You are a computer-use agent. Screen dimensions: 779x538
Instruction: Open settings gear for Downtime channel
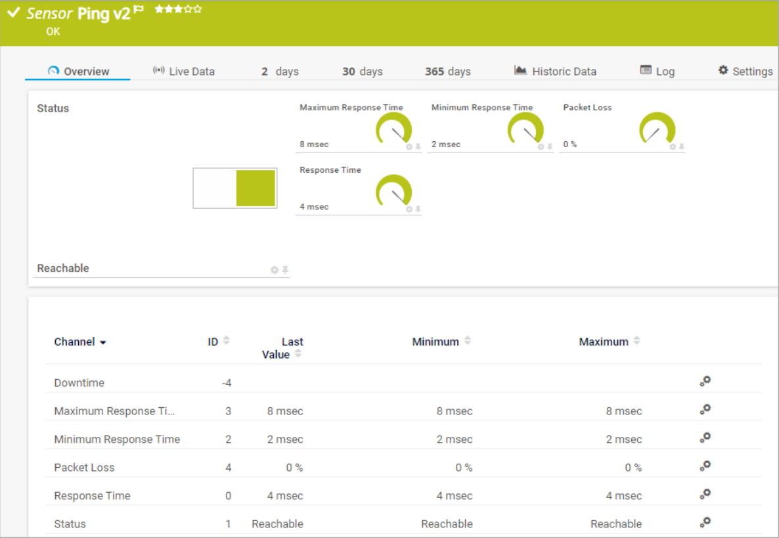point(705,381)
